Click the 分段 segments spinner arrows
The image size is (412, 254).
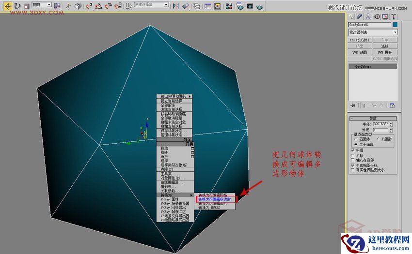pyautogui.click(x=391, y=130)
